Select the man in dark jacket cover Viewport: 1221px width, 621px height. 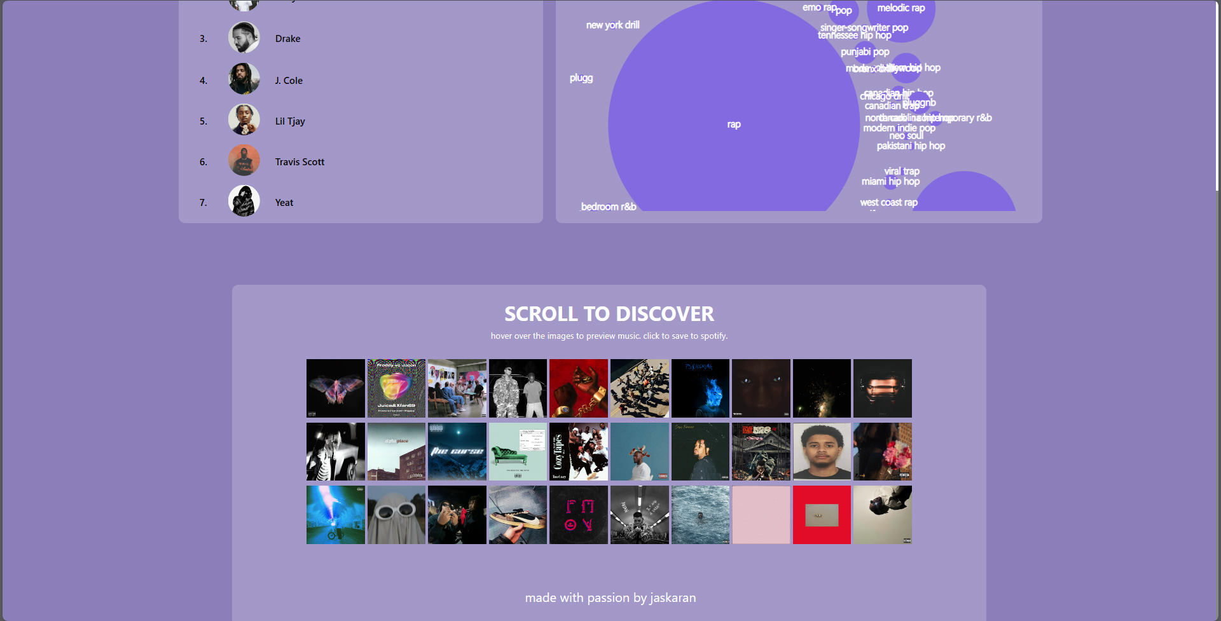click(700, 451)
